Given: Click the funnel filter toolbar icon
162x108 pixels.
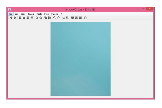Looking at the screenshot, I should 32,18.
